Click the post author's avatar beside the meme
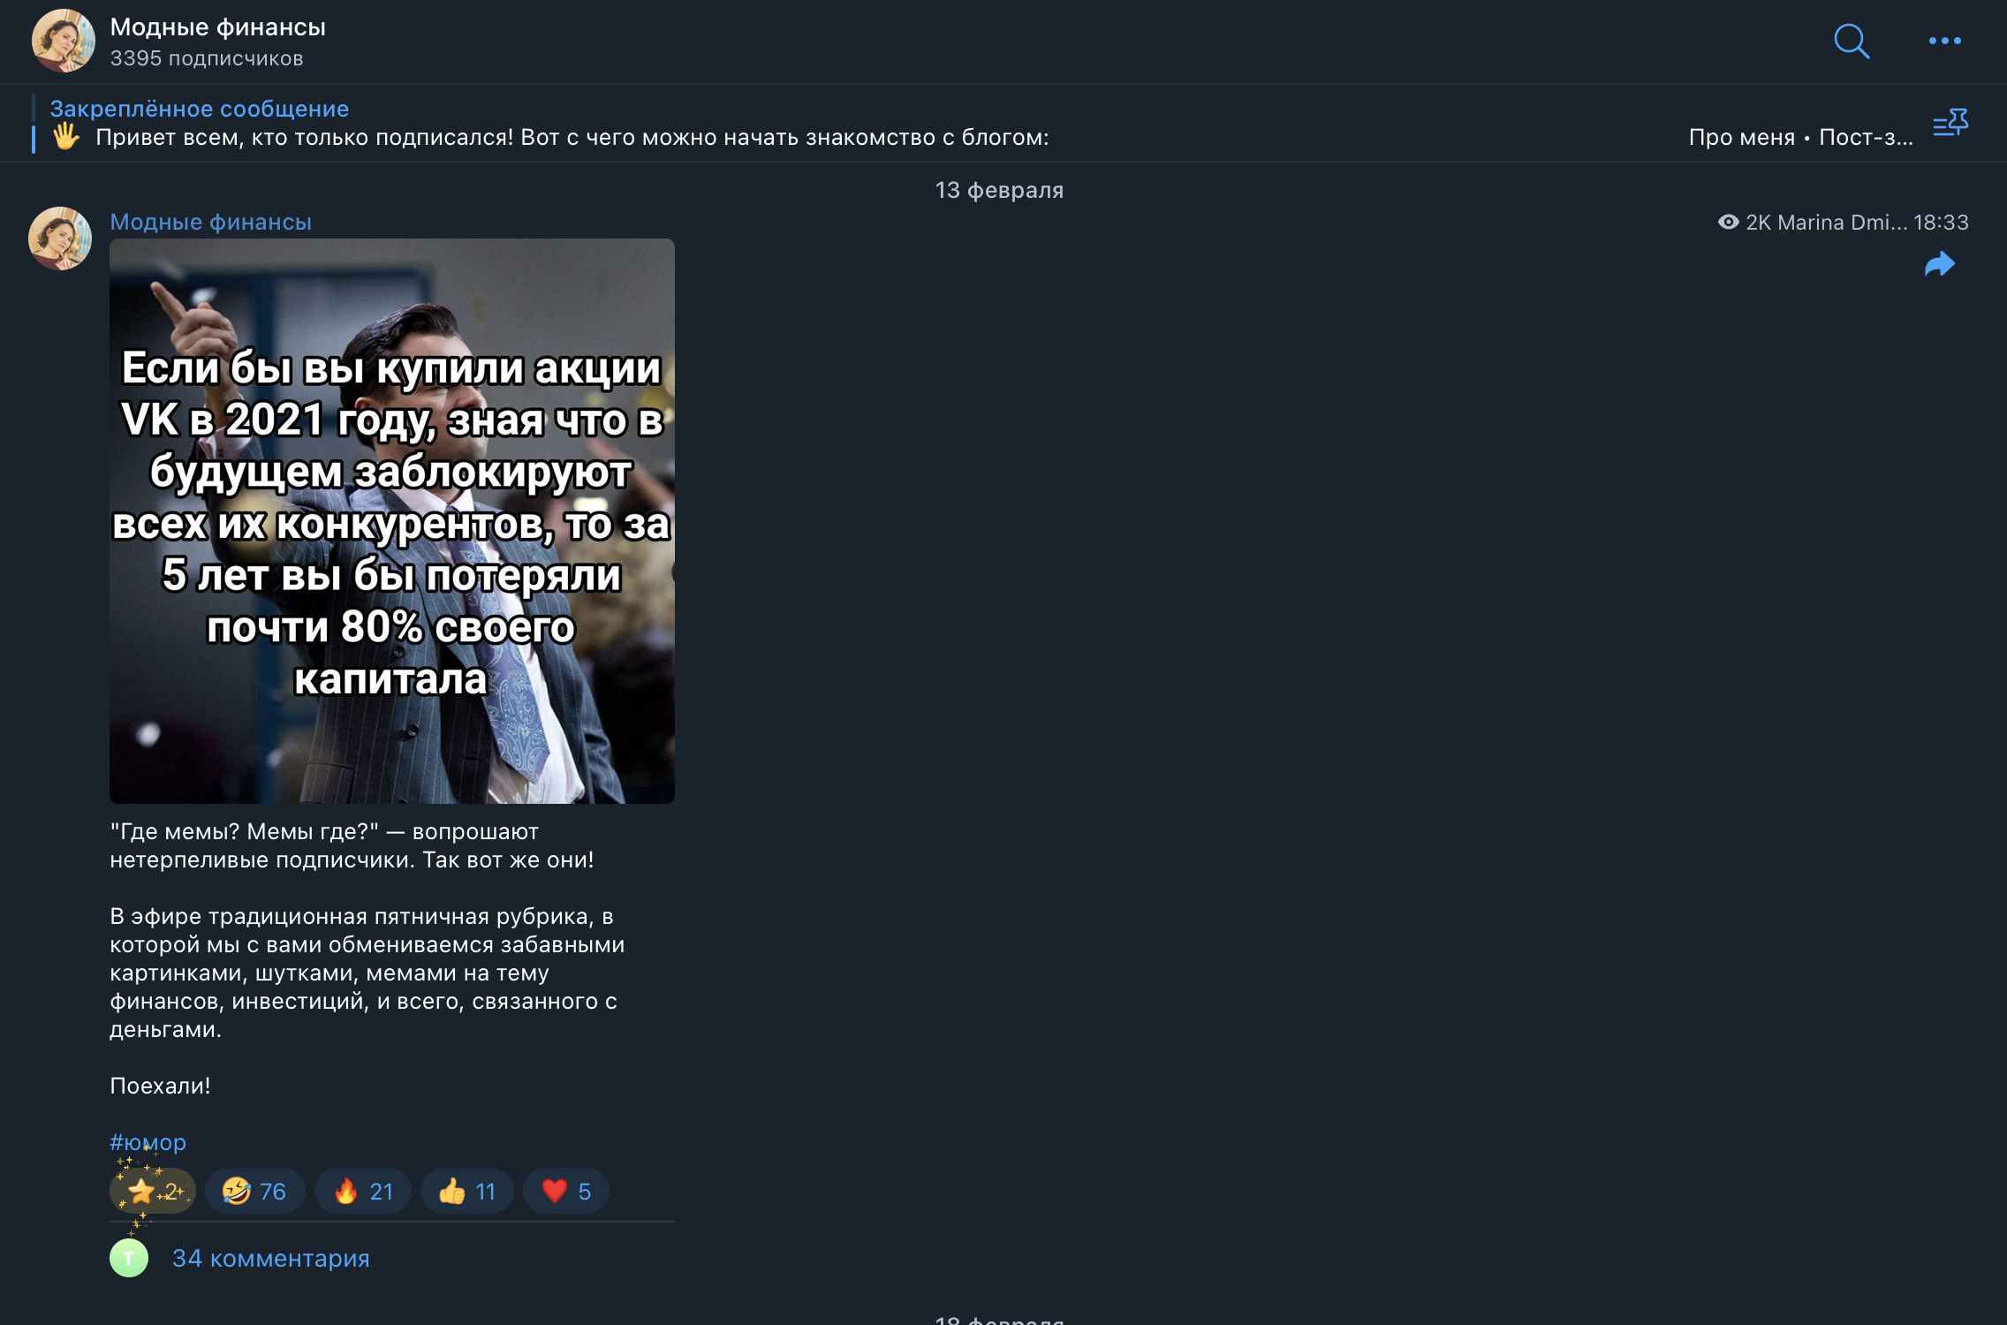This screenshot has width=2007, height=1325. (62, 239)
